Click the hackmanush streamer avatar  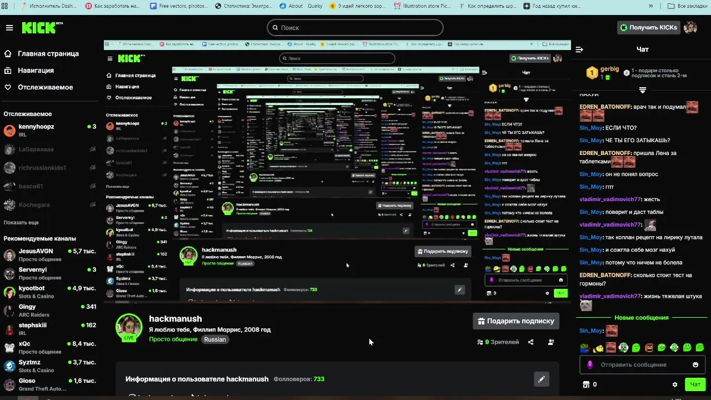pyautogui.click(x=129, y=327)
